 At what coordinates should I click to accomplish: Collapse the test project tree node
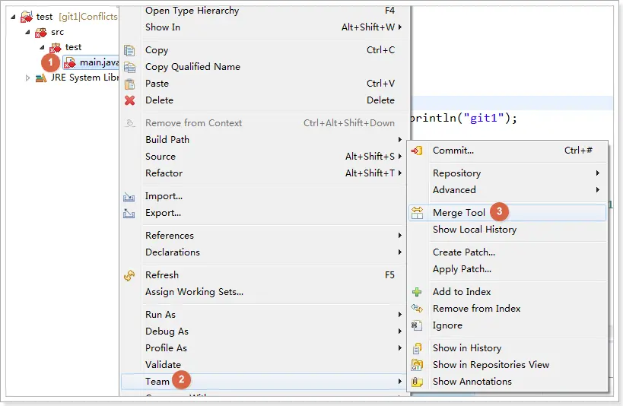[13, 17]
